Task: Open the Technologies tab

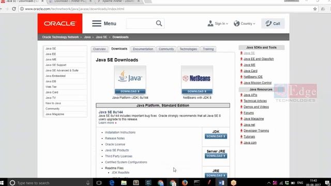Action: click(188, 49)
